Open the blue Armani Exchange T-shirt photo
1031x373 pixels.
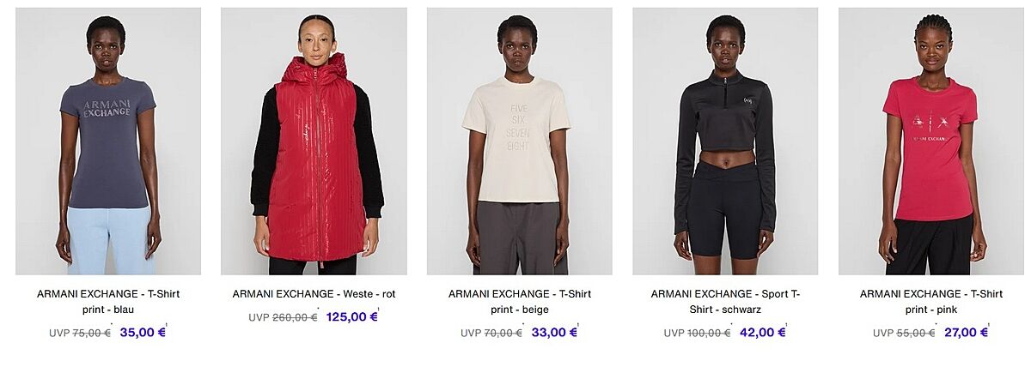click(x=108, y=141)
